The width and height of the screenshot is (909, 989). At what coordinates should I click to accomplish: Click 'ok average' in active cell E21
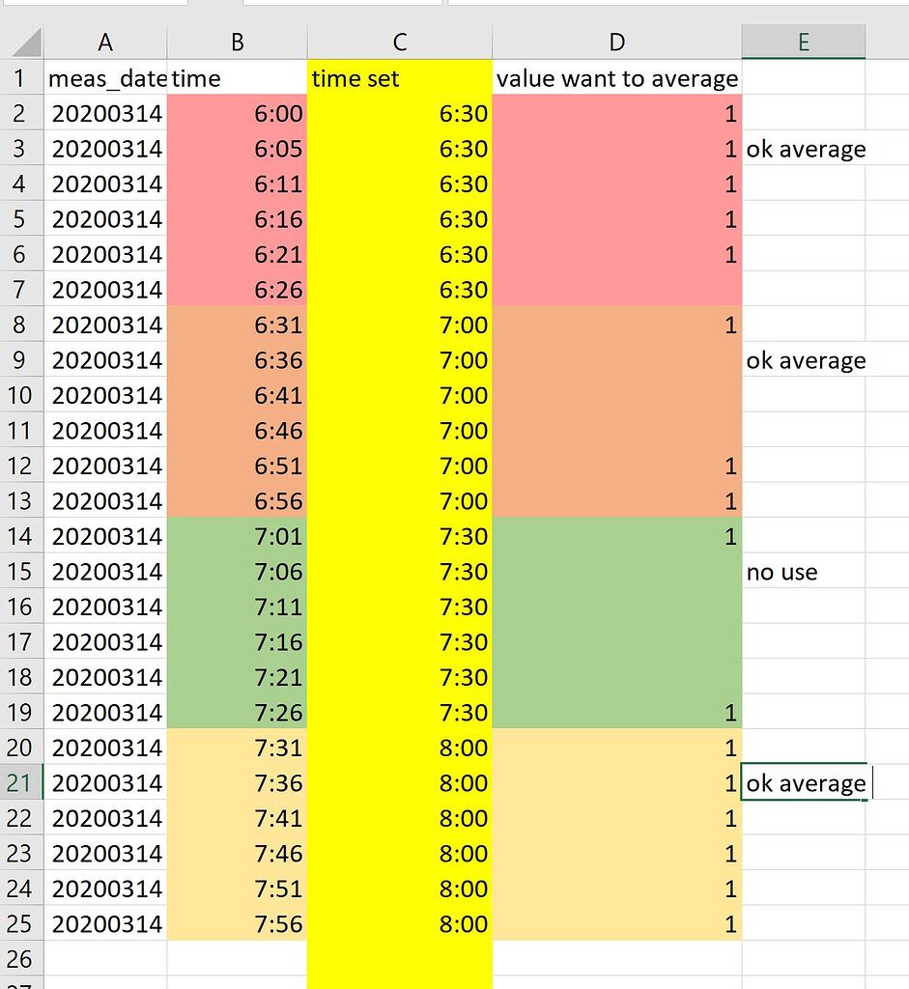[x=803, y=782]
